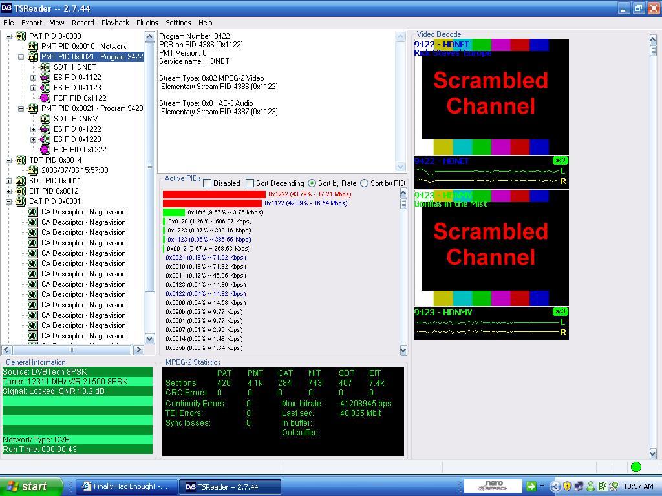
Task: Click the Active PIDs list scroll-down arrow
Action: coord(403,350)
